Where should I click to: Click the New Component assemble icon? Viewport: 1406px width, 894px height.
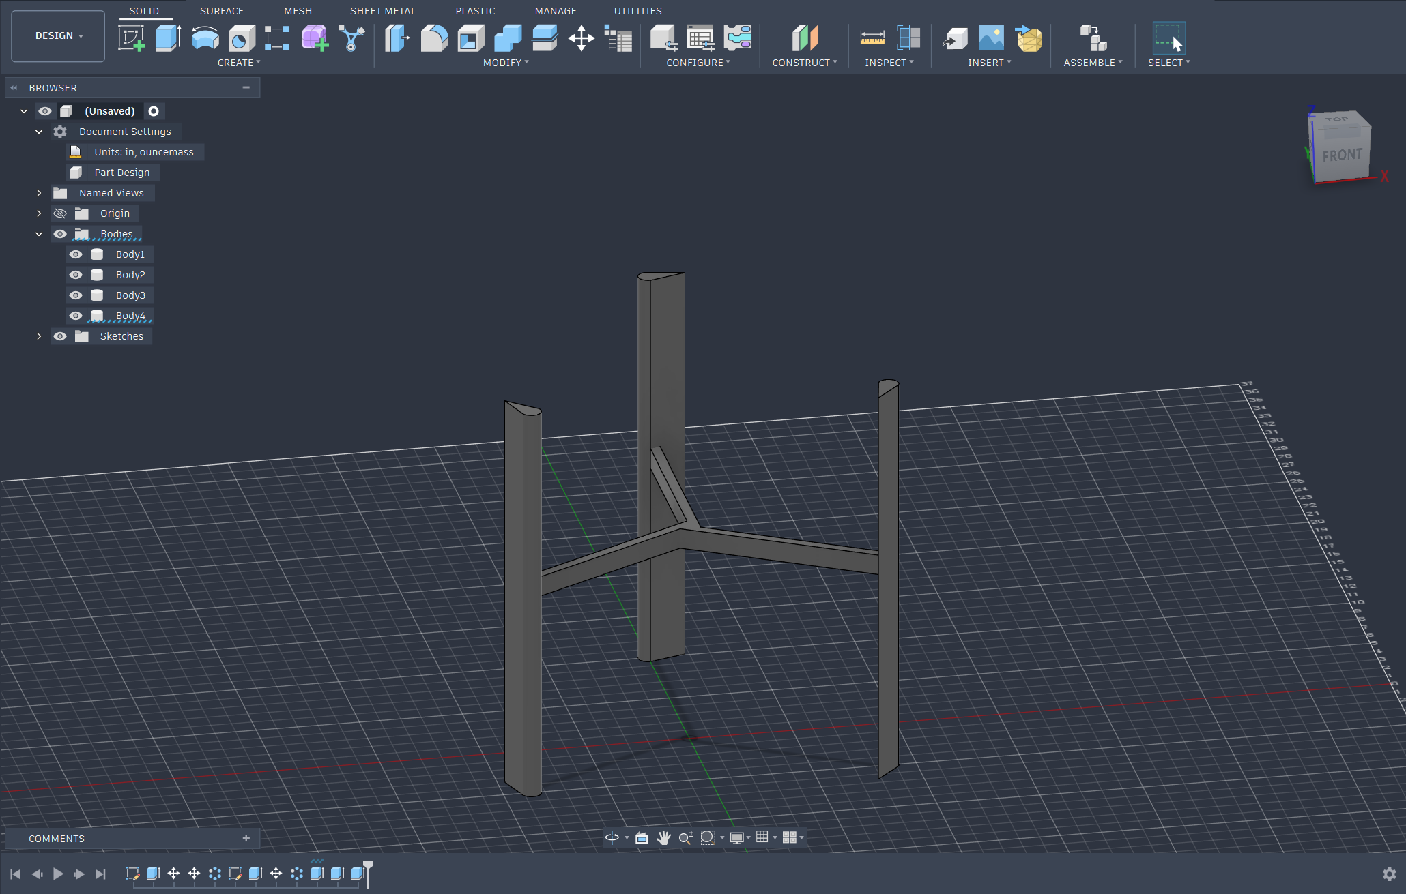pyautogui.click(x=1093, y=38)
